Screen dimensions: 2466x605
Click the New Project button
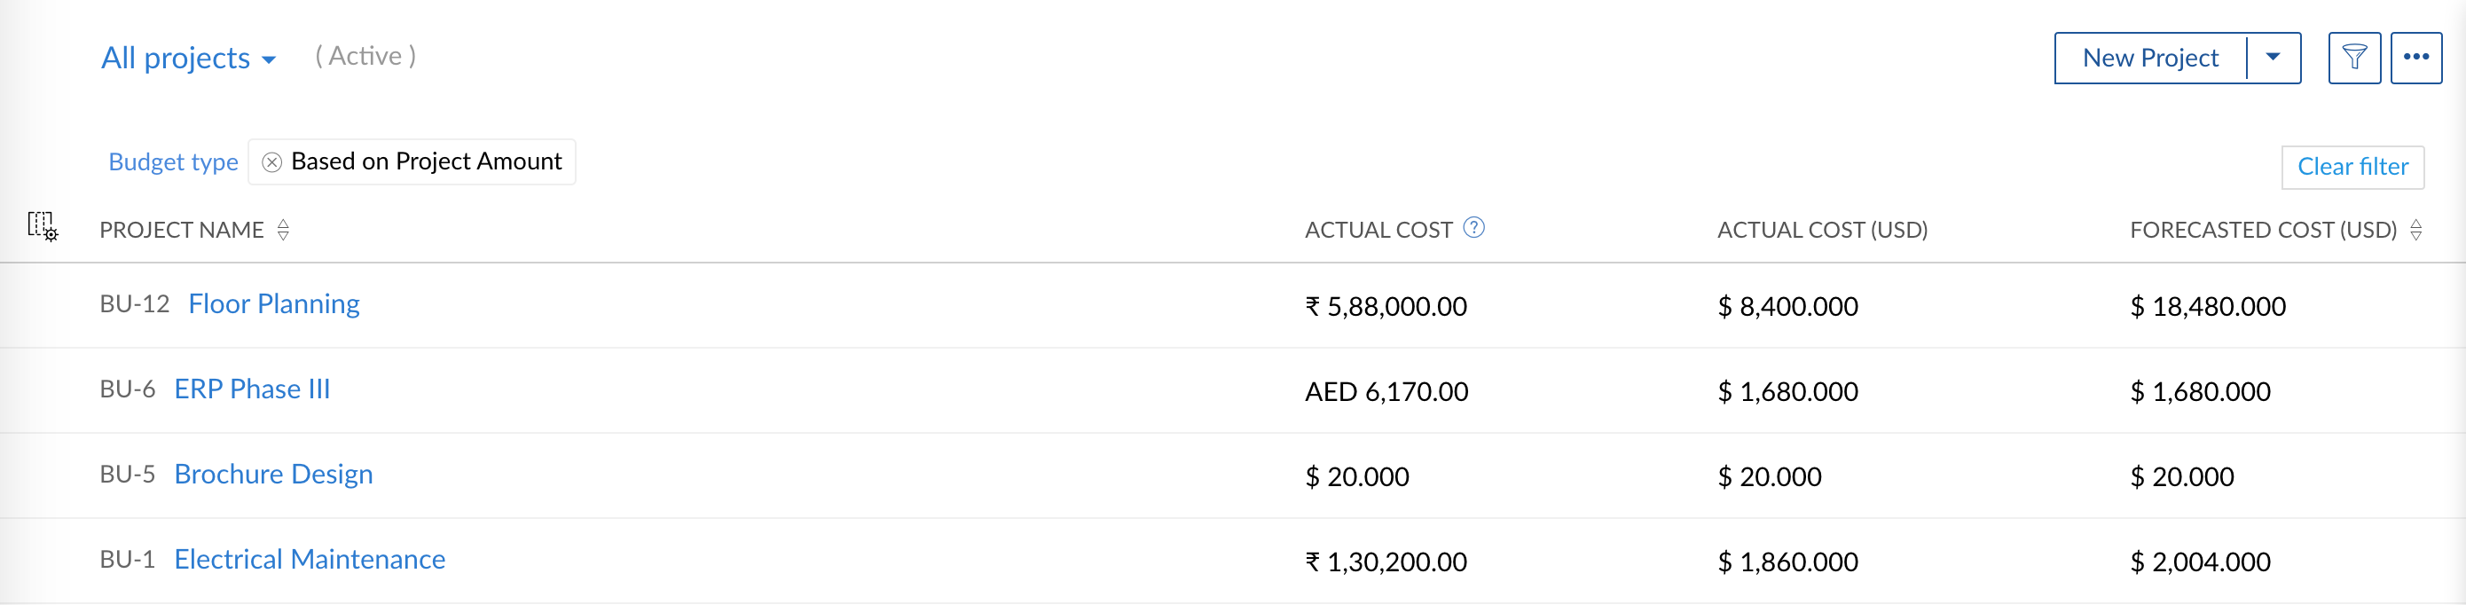click(x=2150, y=59)
